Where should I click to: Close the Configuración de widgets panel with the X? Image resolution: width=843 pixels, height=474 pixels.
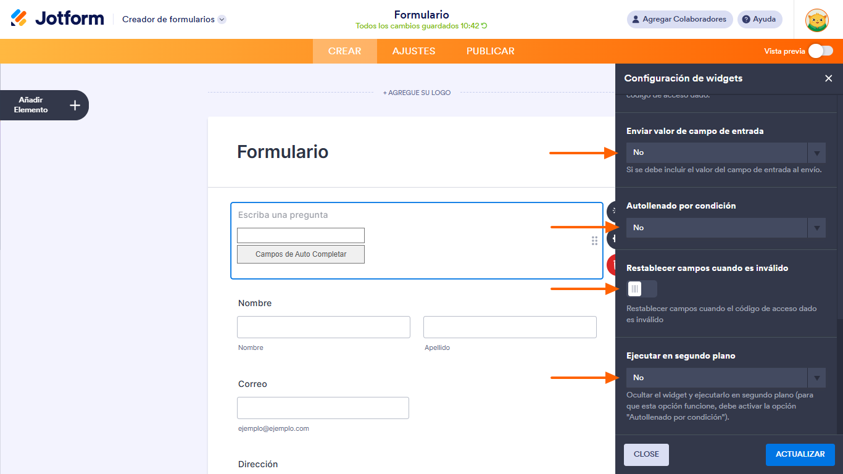[x=828, y=78]
